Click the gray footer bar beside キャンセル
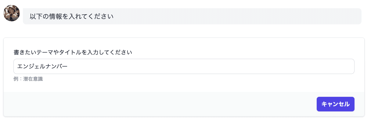 point(159,104)
